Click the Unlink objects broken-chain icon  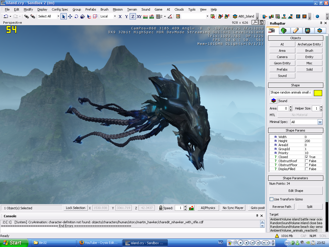33,16
